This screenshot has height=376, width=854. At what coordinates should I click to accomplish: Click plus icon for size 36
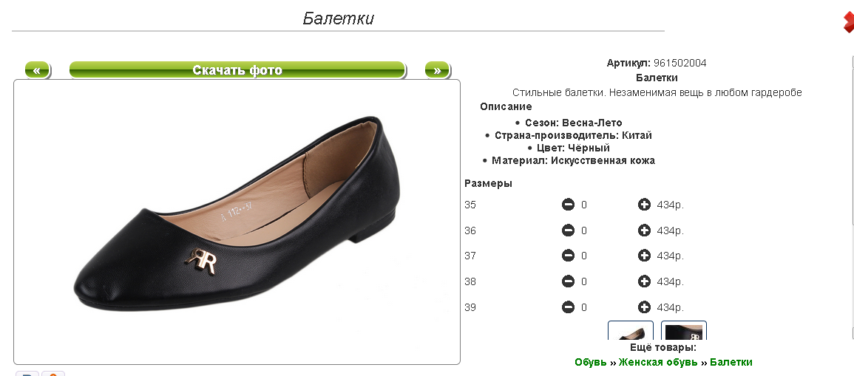(644, 230)
